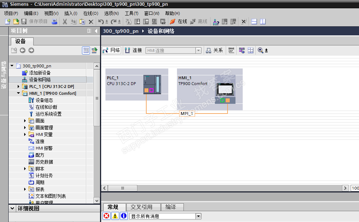Expand the 脚本 folder

pyautogui.click(x=25, y=169)
